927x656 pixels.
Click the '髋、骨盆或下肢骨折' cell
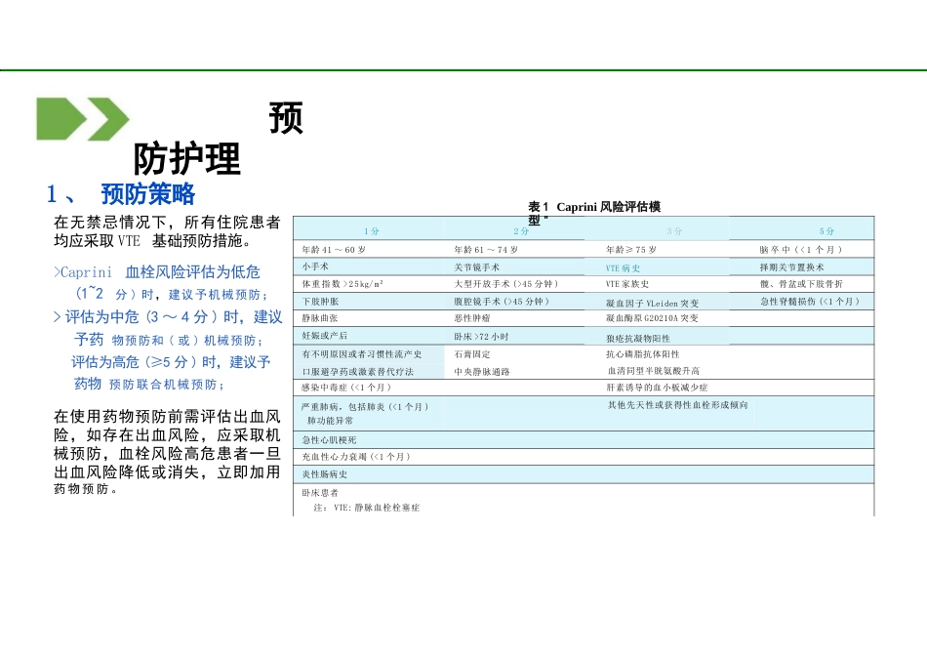click(802, 284)
